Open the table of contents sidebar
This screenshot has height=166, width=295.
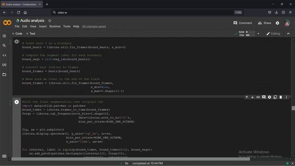pos(4,36)
